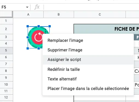Click the bottom-middle image resize handle
139x102 pixels.
(39, 48)
